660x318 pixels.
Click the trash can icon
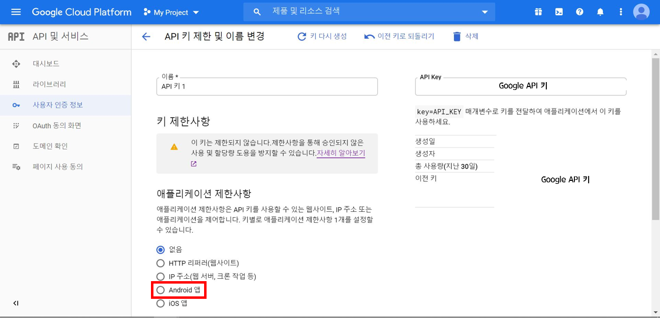point(457,37)
